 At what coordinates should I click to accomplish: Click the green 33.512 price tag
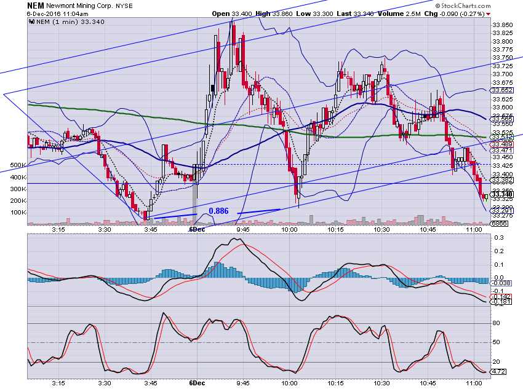pos(502,137)
